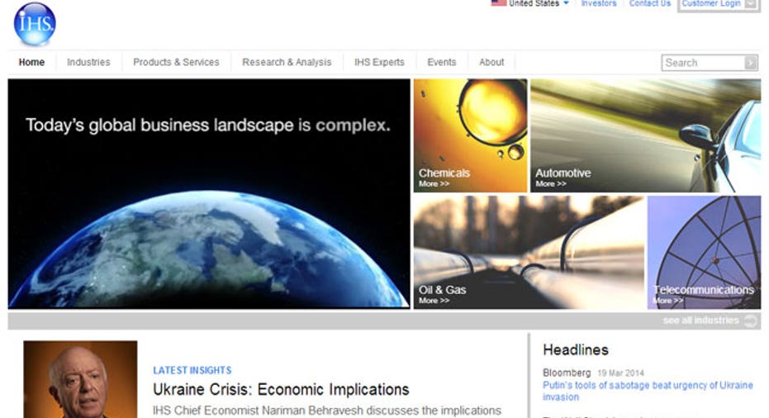Click the search submit arrow icon
Image resolution: width=769 pixels, height=418 pixels.
click(x=751, y=63)
